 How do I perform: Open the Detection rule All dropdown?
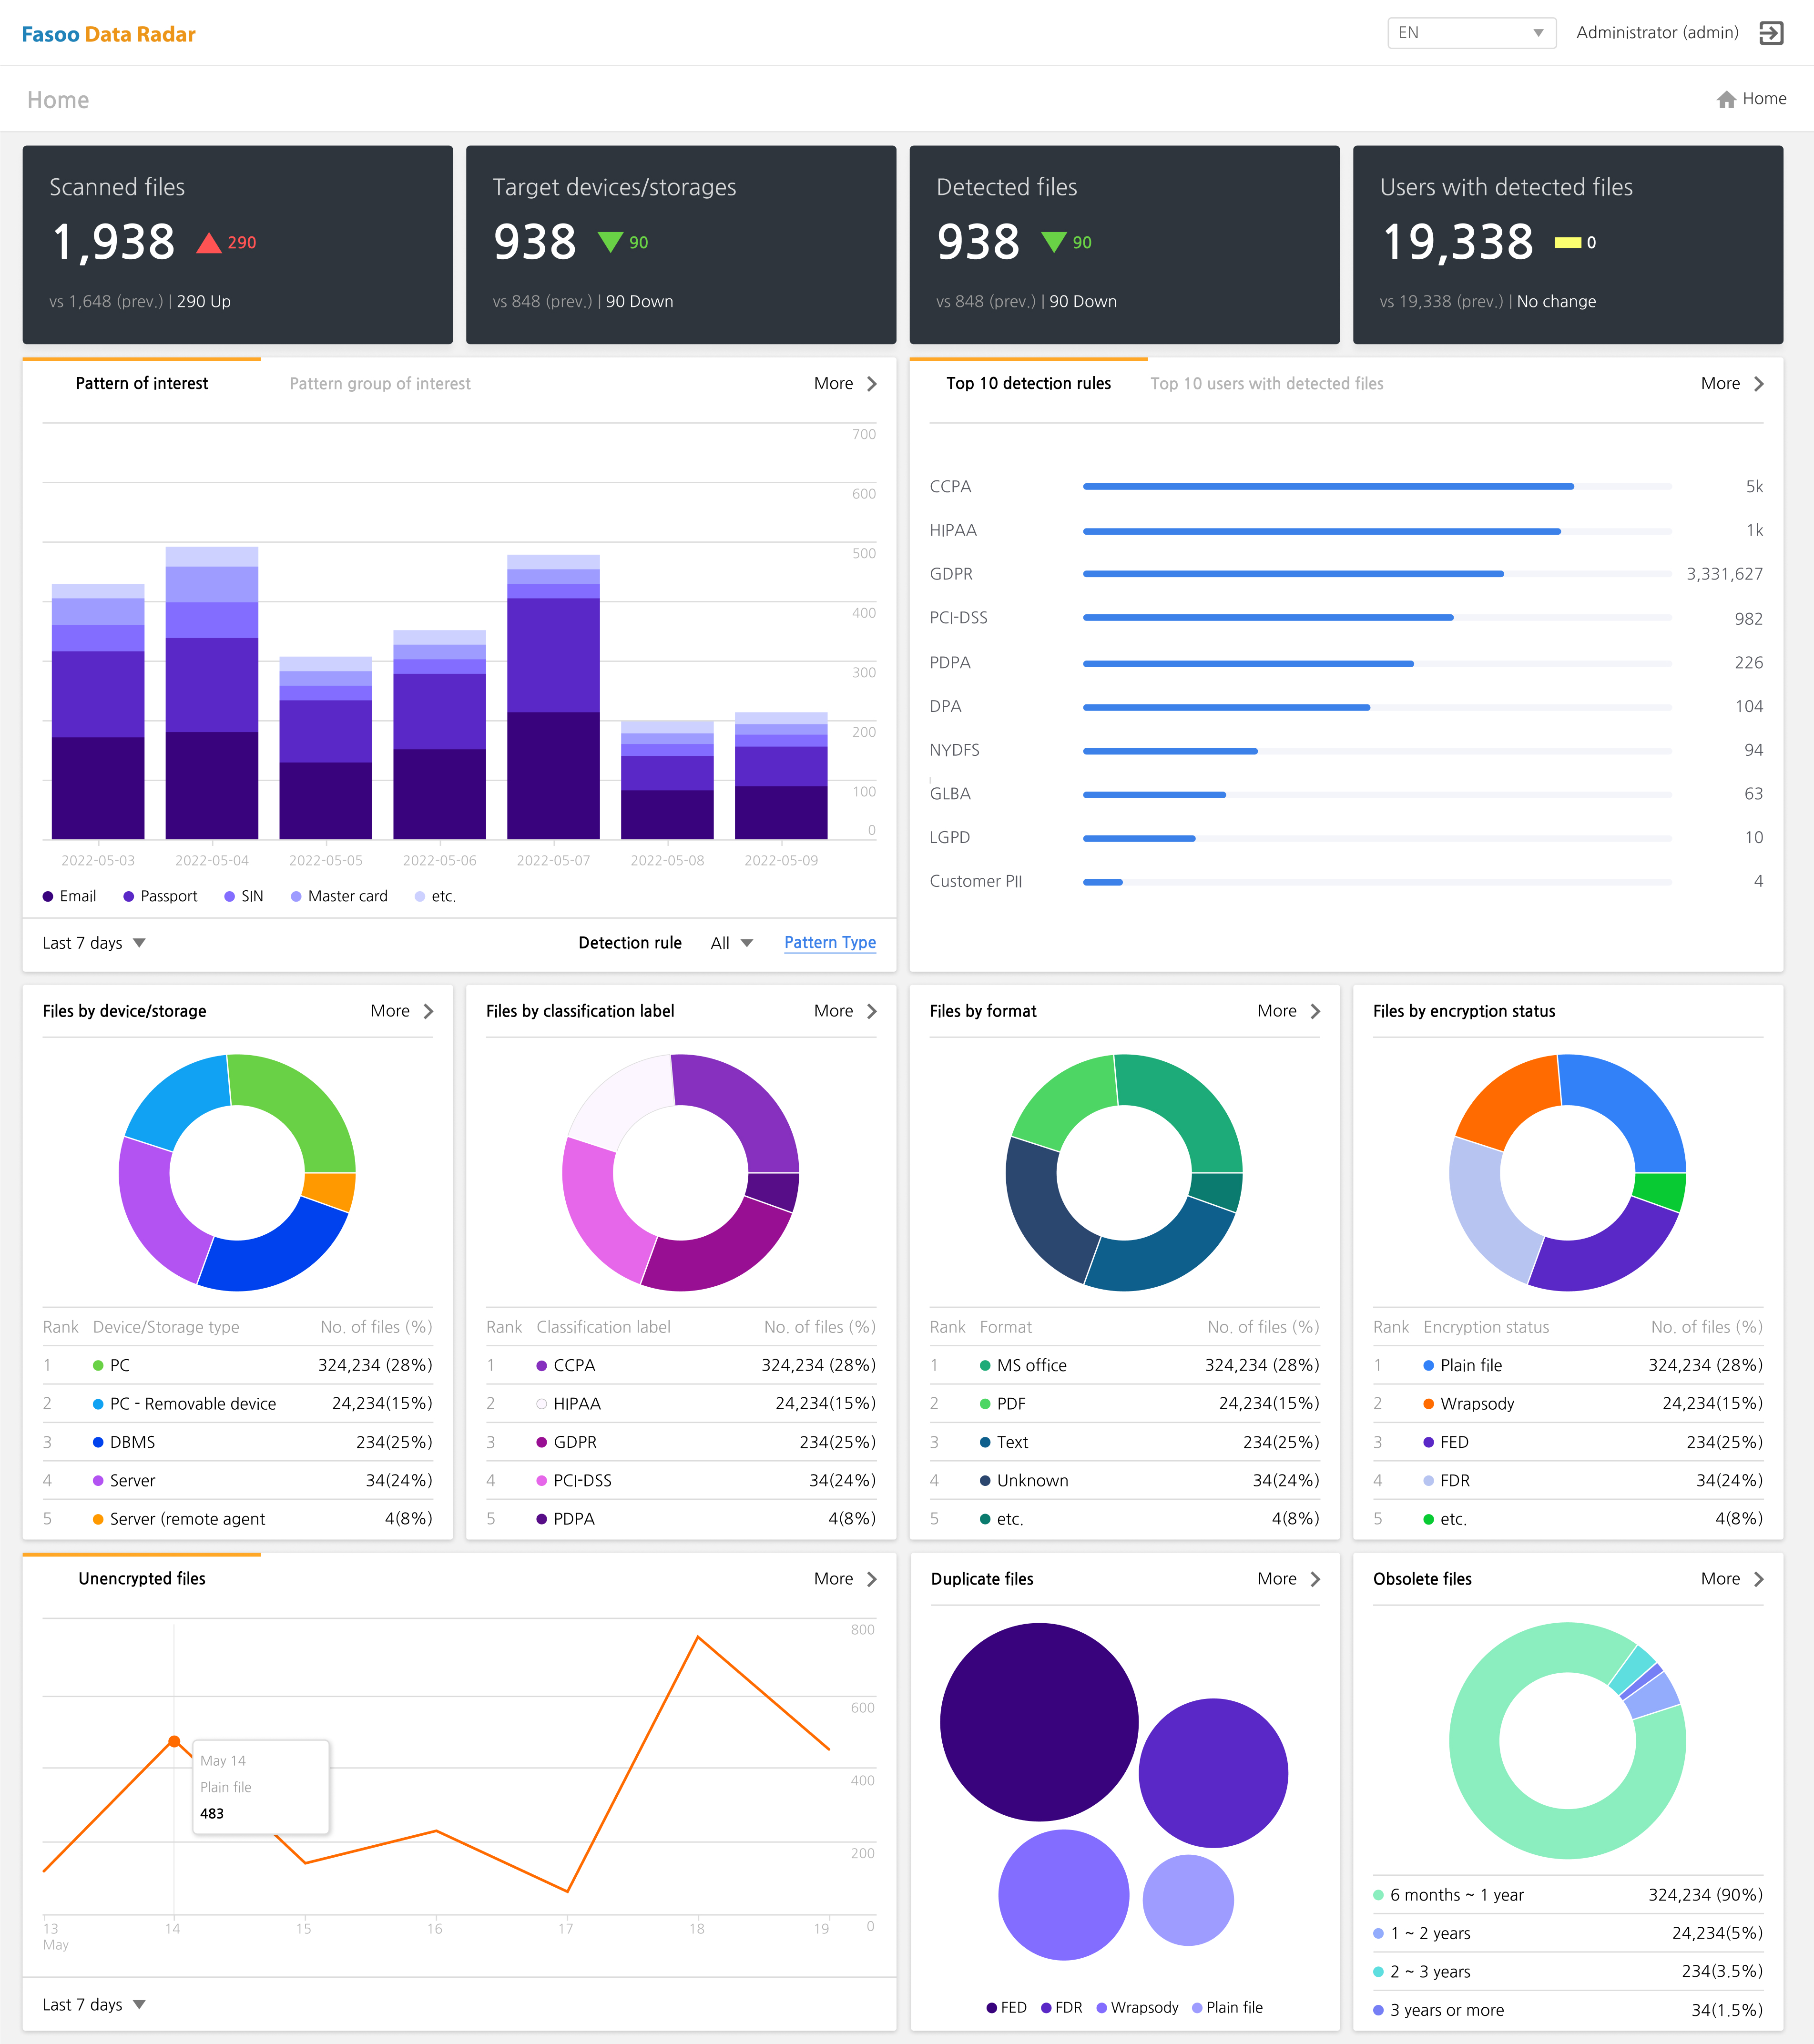click(x=729, y=942)
